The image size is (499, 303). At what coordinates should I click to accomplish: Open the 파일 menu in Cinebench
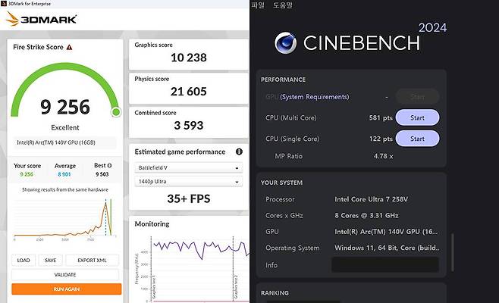pyautogui.click(x=258, y=5)
